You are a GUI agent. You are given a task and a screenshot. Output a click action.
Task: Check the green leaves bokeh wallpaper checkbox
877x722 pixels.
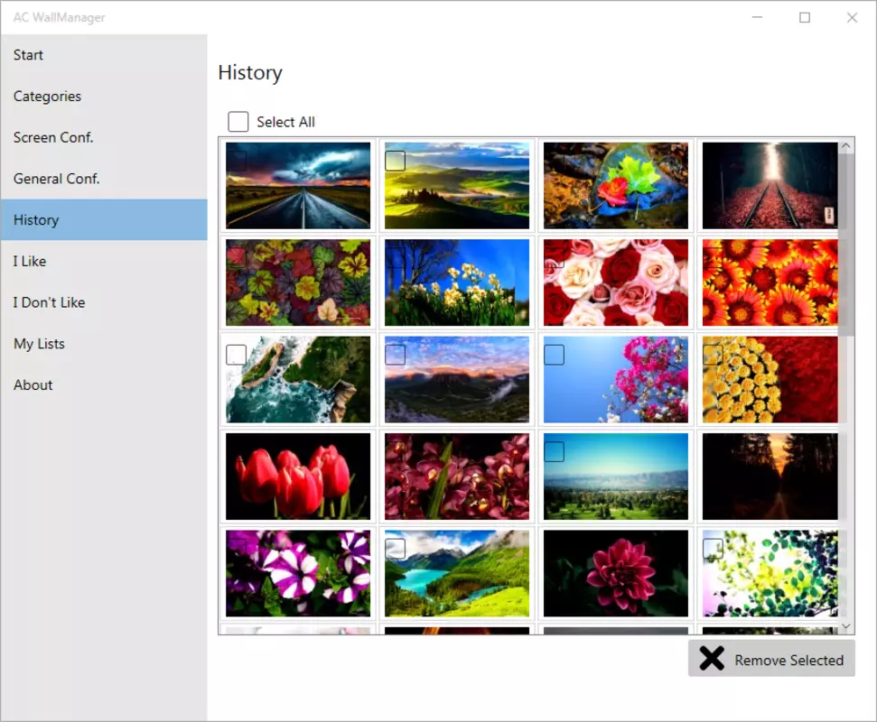tap(713, 549)
